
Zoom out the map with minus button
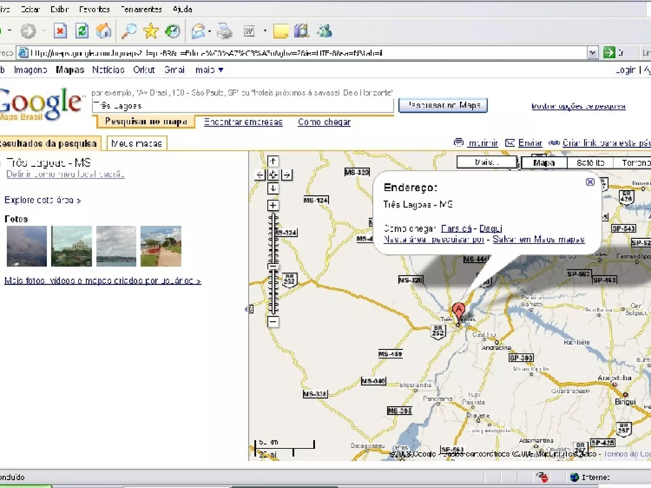273,322
